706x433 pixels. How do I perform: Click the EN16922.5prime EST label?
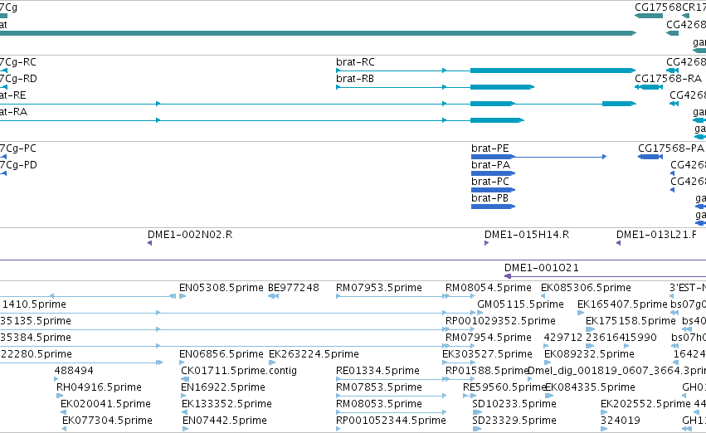coord(223,387)
